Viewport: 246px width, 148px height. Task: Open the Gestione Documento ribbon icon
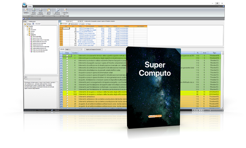pyautogui.click(x=57, y=10)
